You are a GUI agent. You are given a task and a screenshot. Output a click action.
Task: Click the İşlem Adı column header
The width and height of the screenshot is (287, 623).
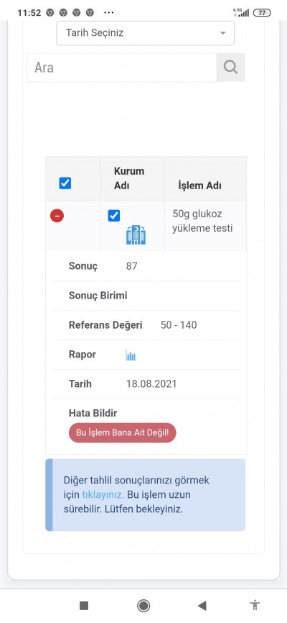coord(199,186)
